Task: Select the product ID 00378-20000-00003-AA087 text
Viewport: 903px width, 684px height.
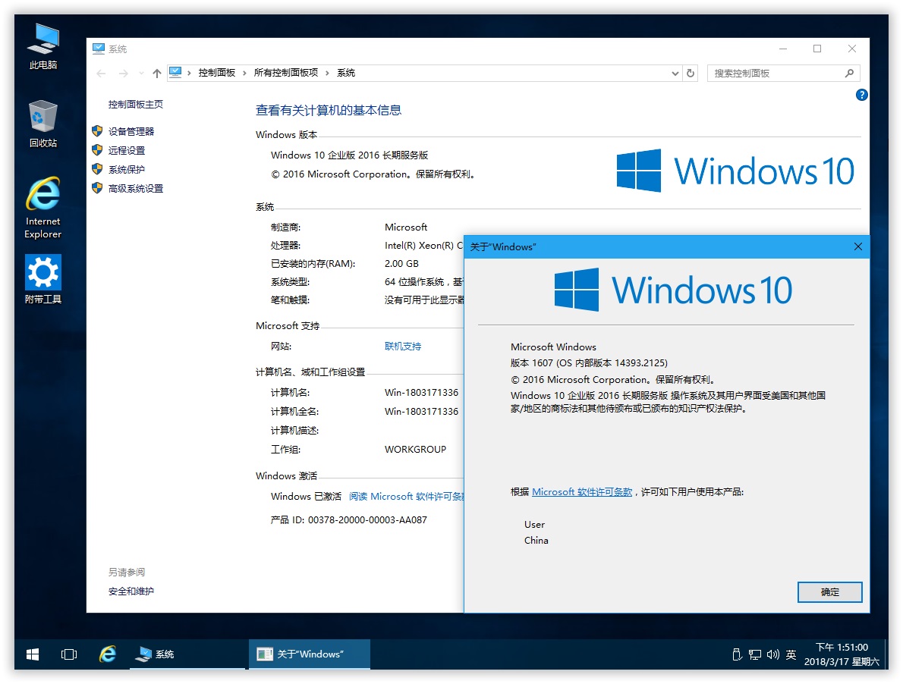Action: (x=367, y=519)
